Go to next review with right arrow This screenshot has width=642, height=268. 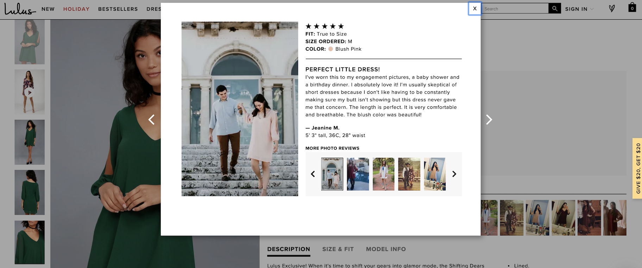click(x=489, y=120)
